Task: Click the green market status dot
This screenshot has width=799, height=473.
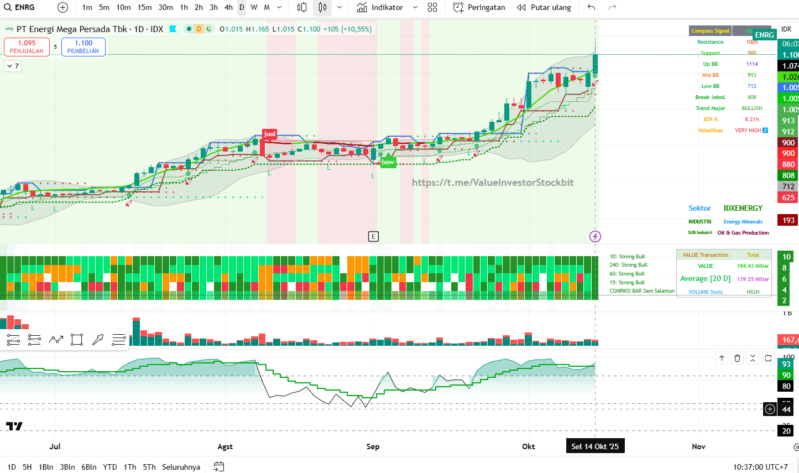Action: pyautogui.click(x=189, y=29)
